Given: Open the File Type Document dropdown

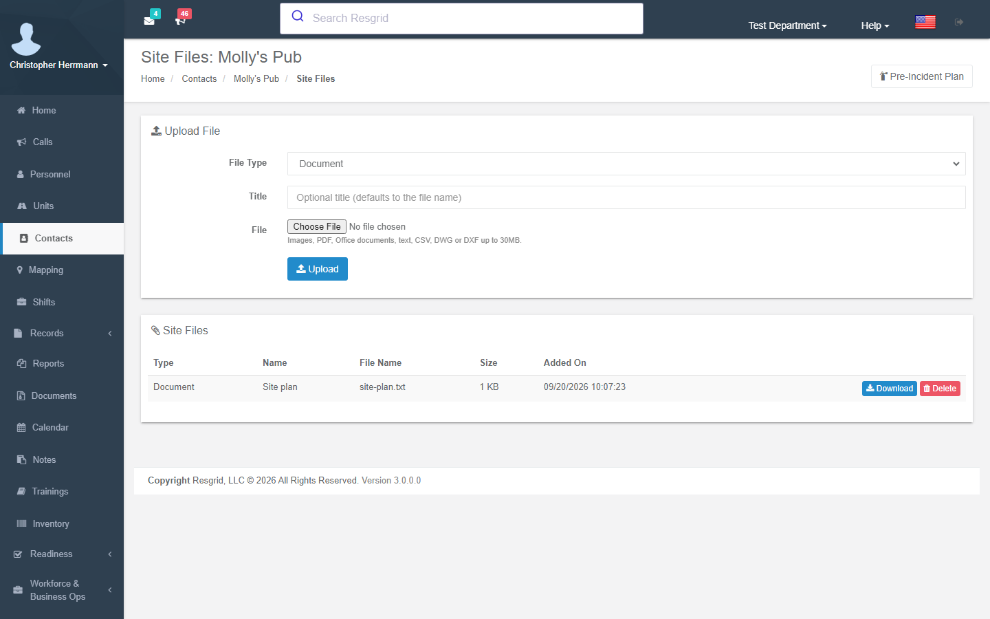Looking at the screenshot, I should 626,164.
